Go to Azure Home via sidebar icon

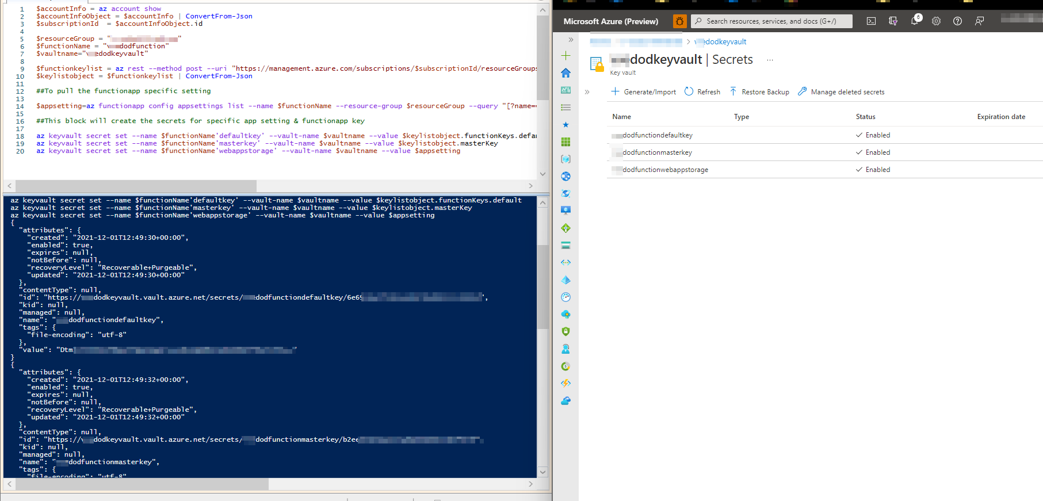[x=566, y=73]
